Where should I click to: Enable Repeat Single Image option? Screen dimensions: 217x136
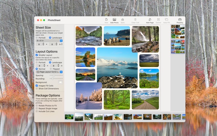click(x=37, y=108)
